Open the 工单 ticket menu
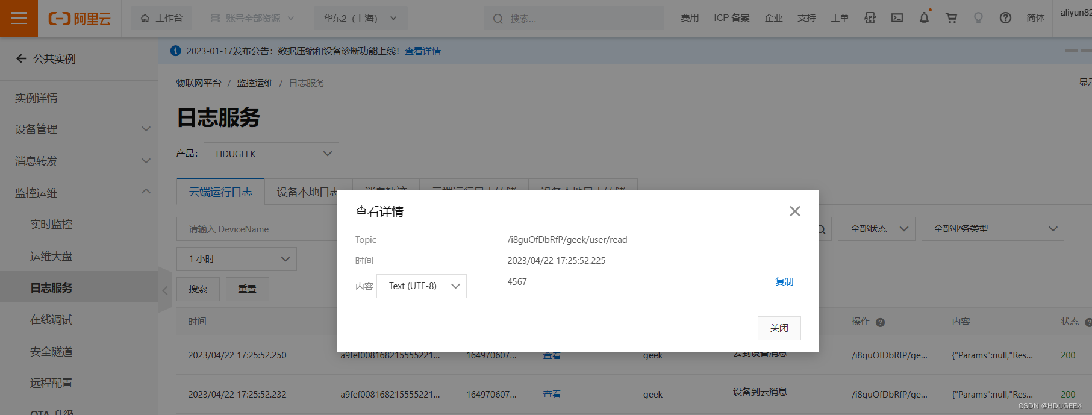 tap(840, 18)
